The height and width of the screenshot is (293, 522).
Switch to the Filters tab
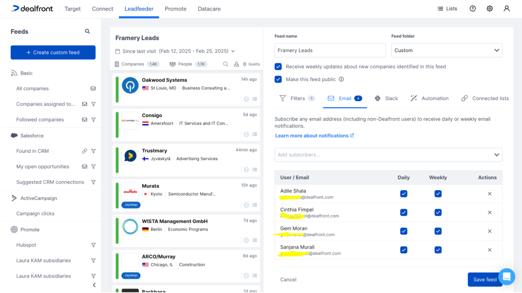[297, 98]
